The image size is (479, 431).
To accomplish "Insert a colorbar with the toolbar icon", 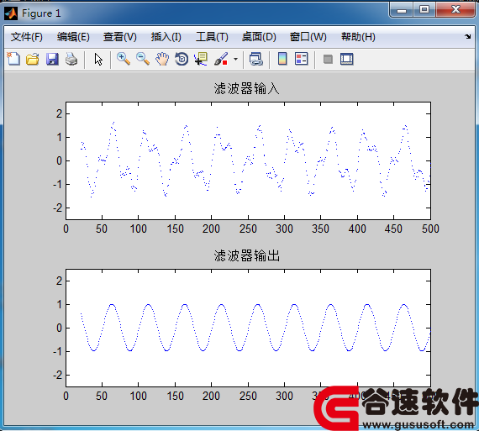I will click(282, 59).
